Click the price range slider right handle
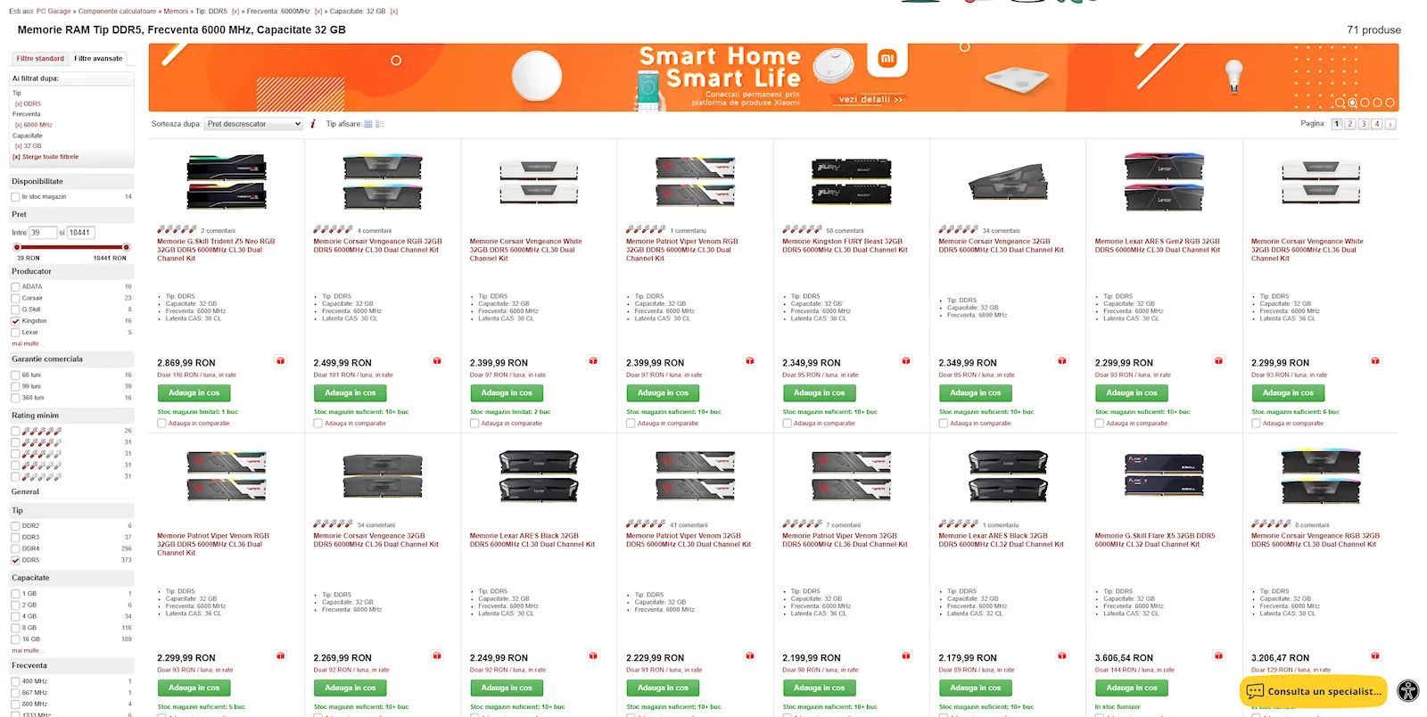The image size is (1427, 717). [x=126, y=247]
